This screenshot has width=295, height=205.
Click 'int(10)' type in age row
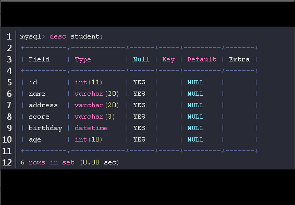coord(89,139)
